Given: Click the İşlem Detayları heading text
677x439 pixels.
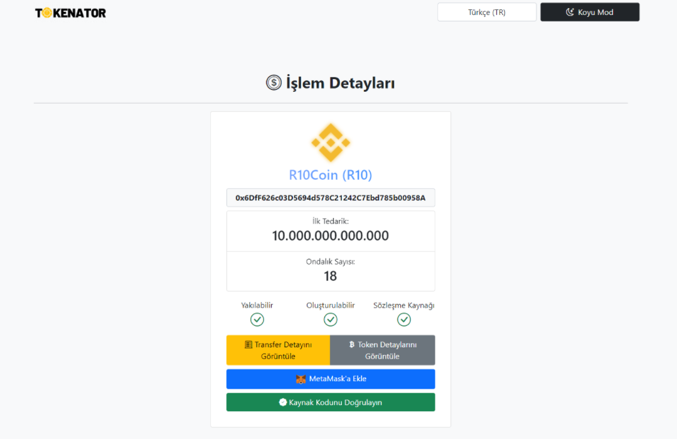Looking at the screenshot, I should click(x=340, y=83).
